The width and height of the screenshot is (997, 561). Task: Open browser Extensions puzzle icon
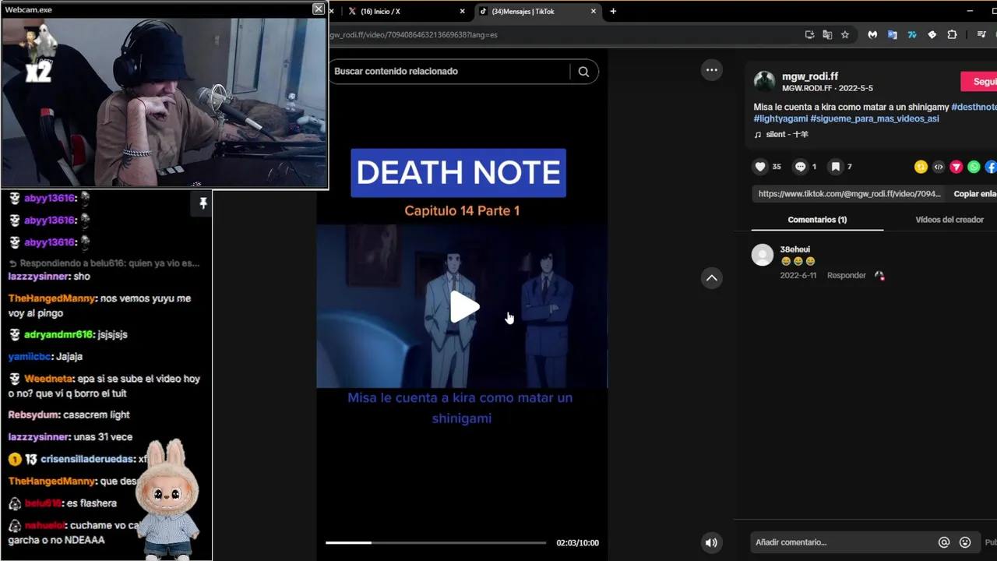(x=952, y=35)
